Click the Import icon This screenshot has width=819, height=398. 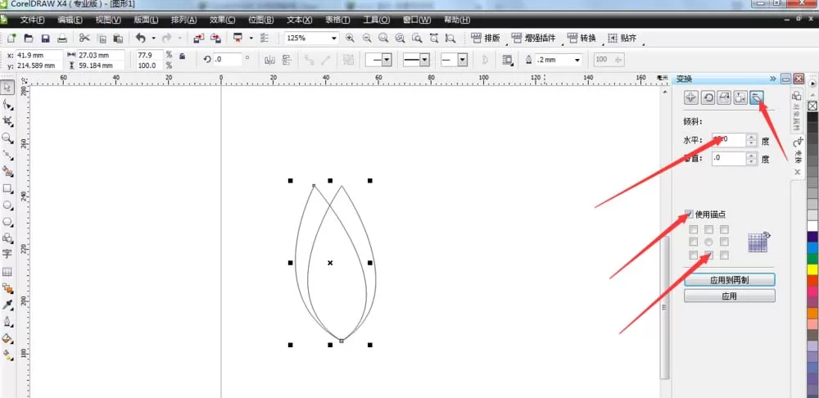(x=199, y=38)
